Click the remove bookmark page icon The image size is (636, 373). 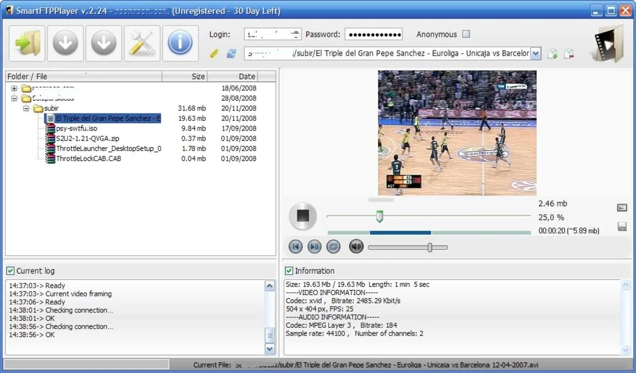tap(569, 54)
